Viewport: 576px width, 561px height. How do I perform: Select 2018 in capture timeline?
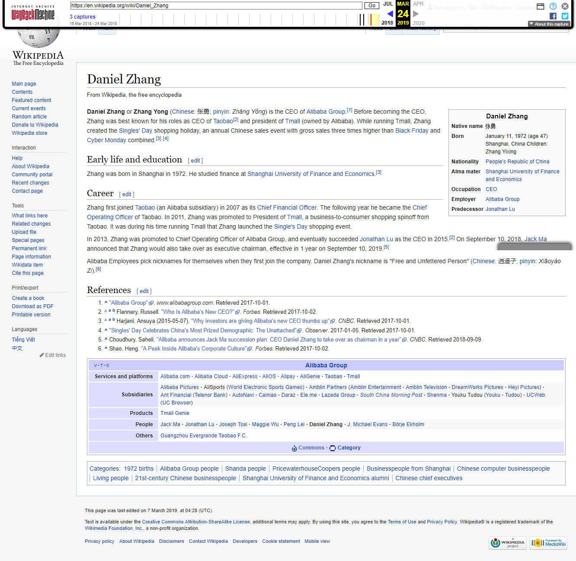pos(387,23)
